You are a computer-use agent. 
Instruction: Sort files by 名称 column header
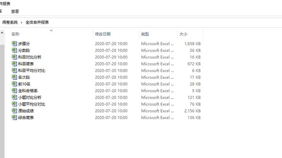point(16,34)
